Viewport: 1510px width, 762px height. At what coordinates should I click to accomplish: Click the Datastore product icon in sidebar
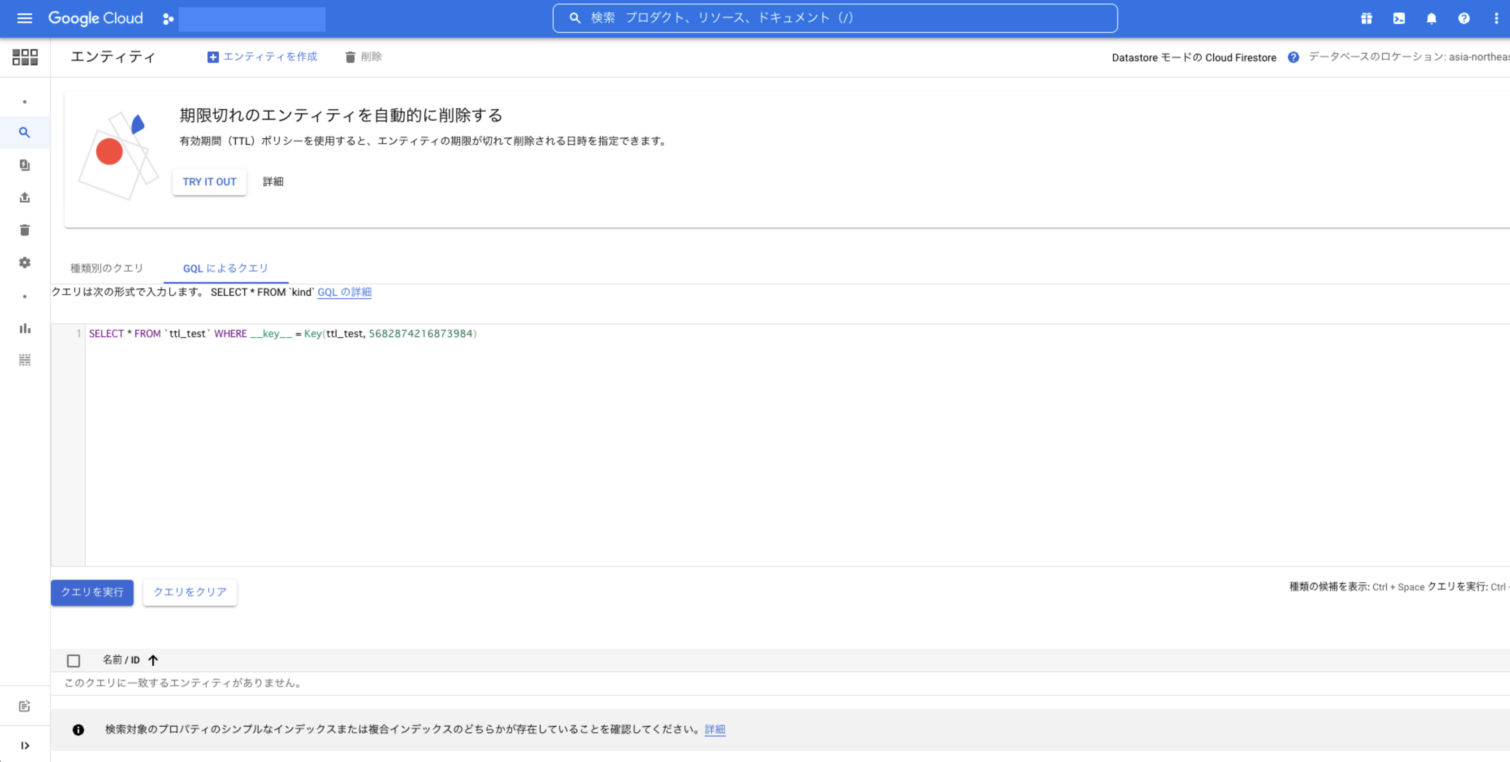tap(25, 57)
